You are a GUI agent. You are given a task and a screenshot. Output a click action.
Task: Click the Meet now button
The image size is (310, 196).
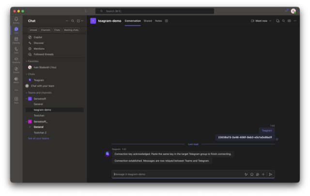click(x=259, y=21)
